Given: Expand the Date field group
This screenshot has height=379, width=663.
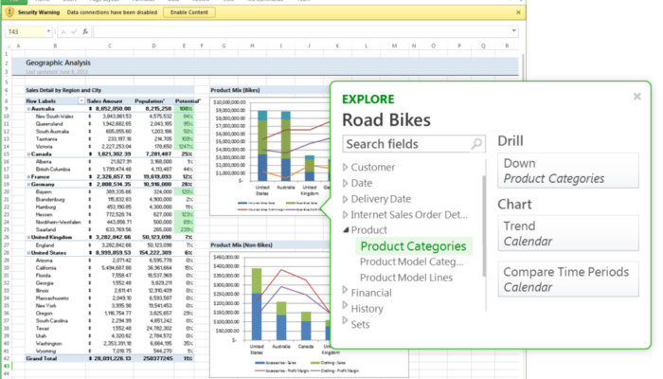Looking at the screenshot, I should [345, 183].
